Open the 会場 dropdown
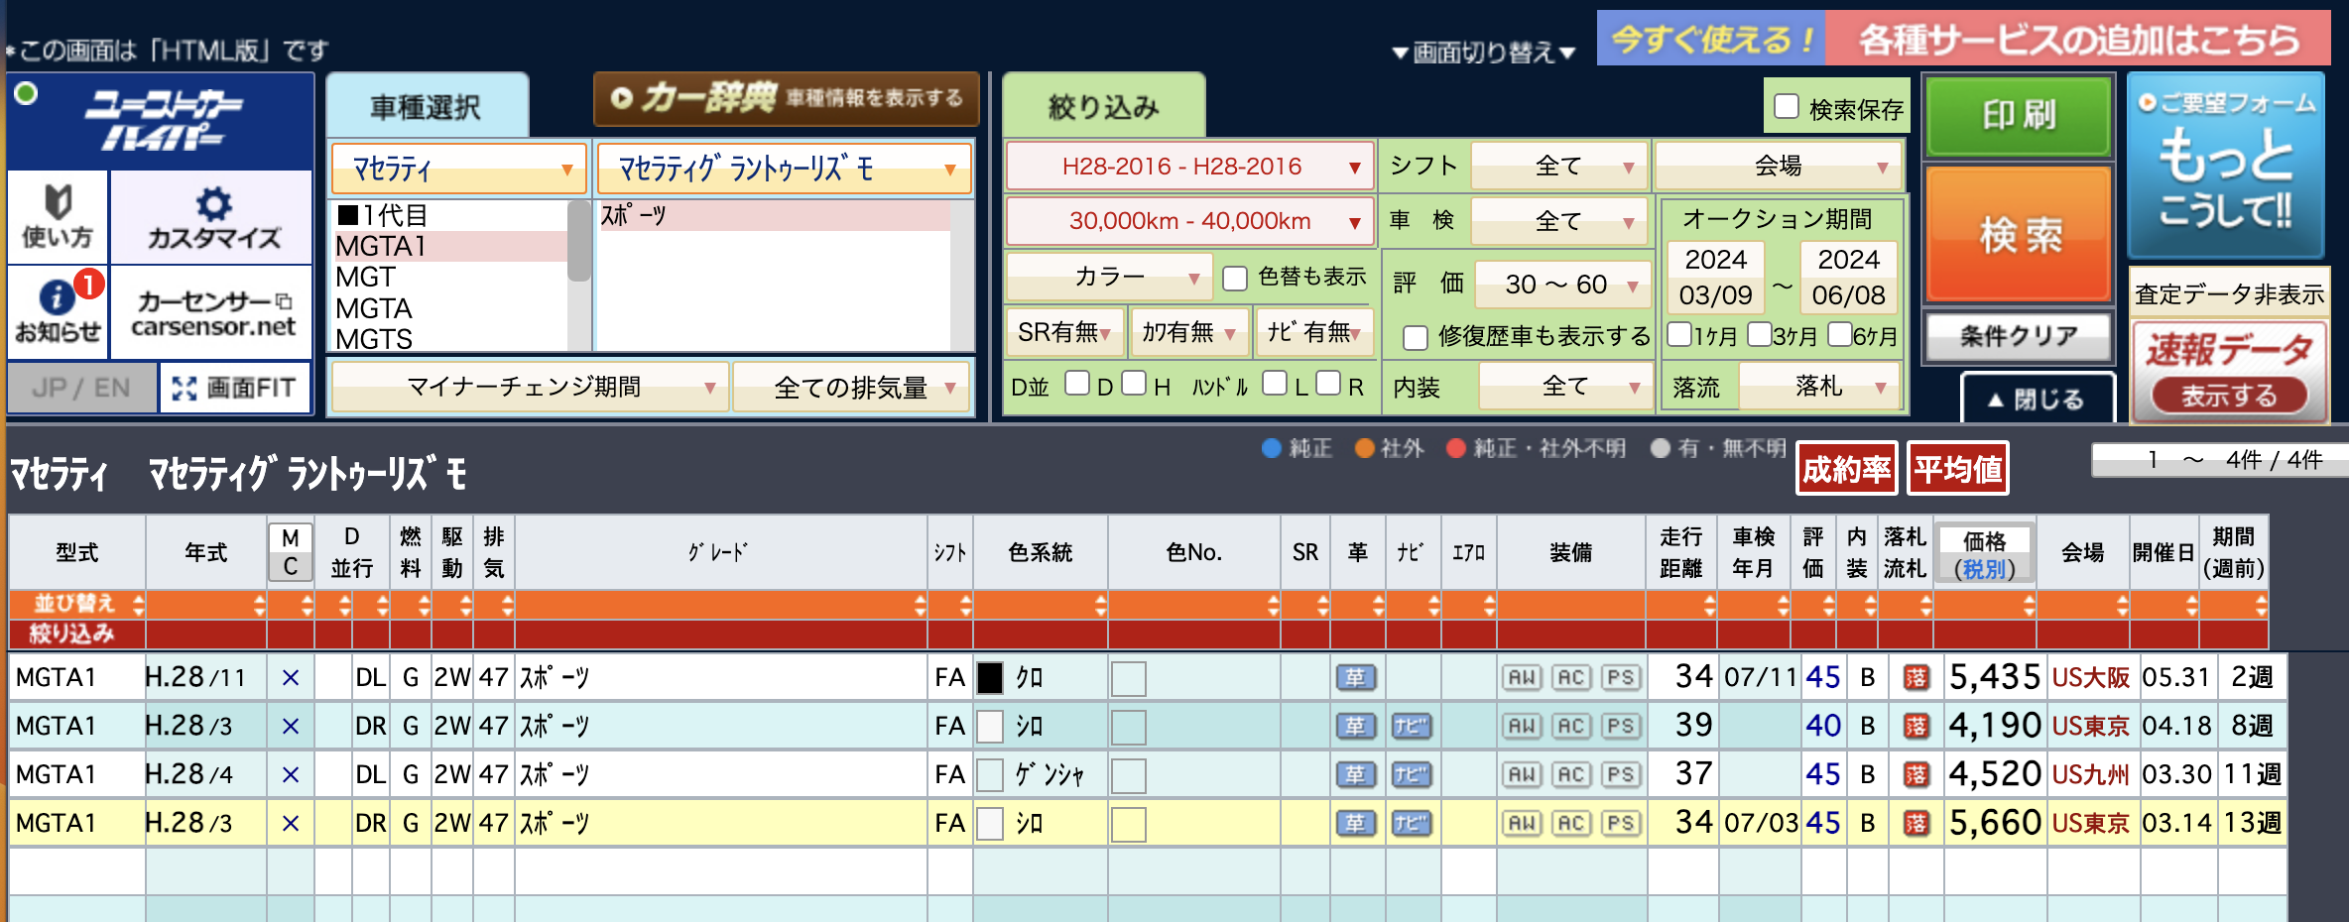This screenshot has height=922, width=2349. (1778, 167)
